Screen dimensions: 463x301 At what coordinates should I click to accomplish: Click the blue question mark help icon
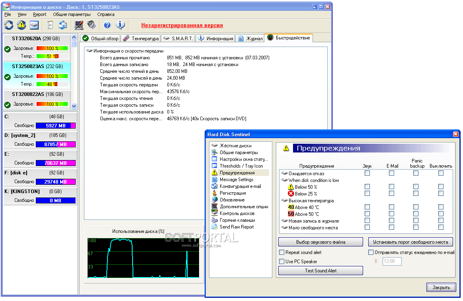coord(107,25)
